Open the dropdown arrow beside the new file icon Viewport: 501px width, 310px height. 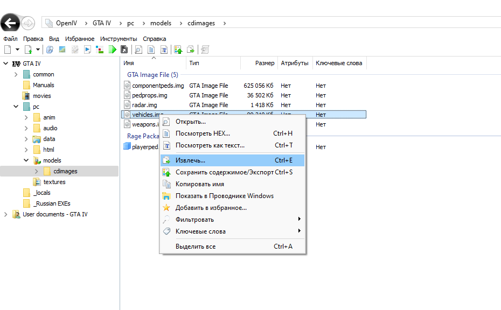[17, 50]
